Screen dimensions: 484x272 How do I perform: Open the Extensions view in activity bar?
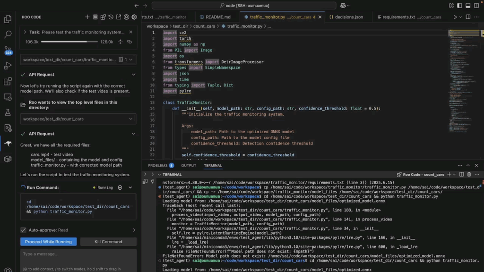[x=8, y=81]
